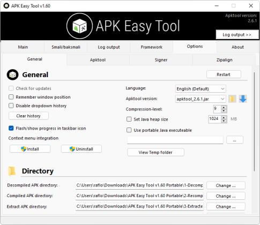Click Clear history button
This screenshot has width=260, height=225.
28,116
